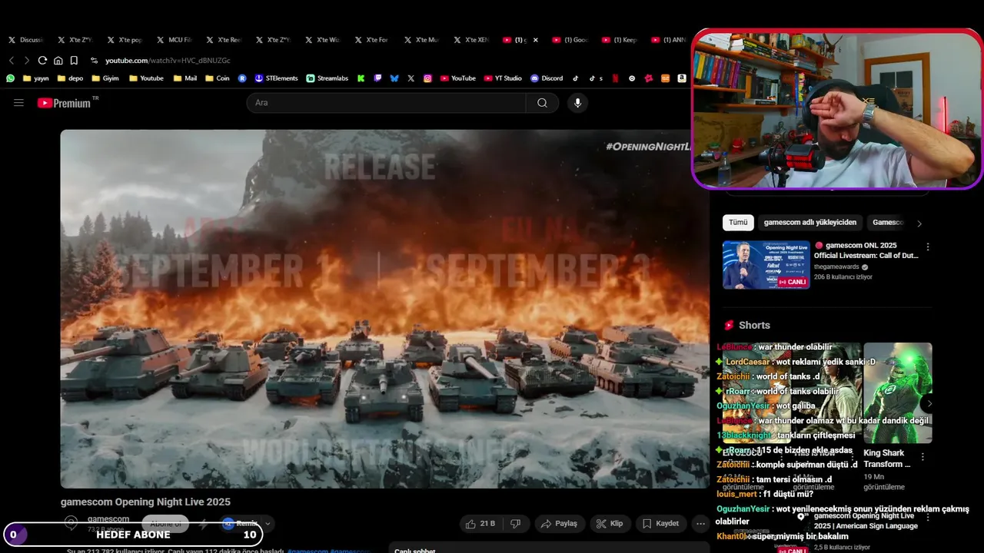Open Bluesky butterfly bookmark
The image size is (984, 553).
click(x=394, y=78)
